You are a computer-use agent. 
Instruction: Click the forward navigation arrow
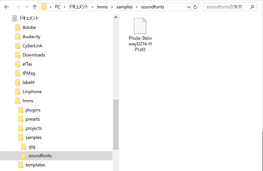click(18, 7)
